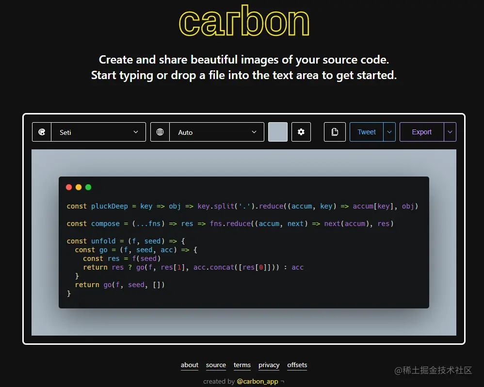Click the Tweet button
This screenshot has height=387, width=484.
point(367,132)
